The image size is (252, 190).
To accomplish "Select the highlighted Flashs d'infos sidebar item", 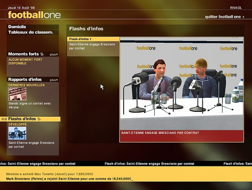I will [x=30, y=119].
